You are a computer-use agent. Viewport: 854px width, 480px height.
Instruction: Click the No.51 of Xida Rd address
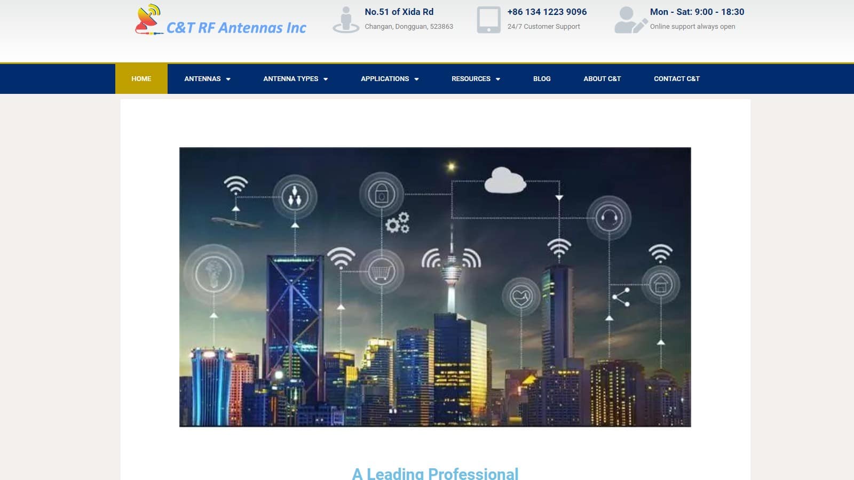click(x=399, y=12)
